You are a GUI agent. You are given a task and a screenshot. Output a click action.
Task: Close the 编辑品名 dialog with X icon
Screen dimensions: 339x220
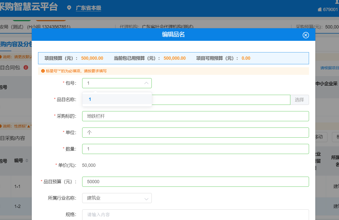click(x=305, y=35)
